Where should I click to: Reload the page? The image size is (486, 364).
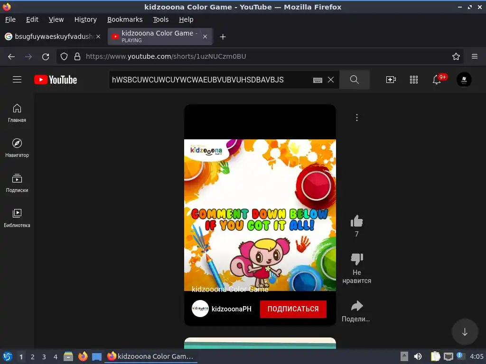pos(46,57)
